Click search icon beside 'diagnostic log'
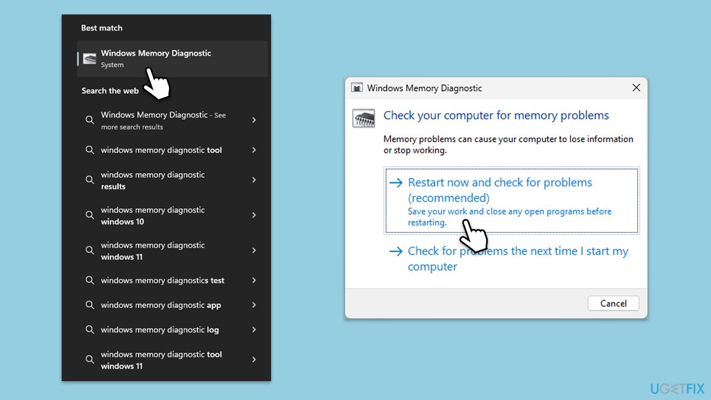 pyautogui.click(x=89, y=329)
